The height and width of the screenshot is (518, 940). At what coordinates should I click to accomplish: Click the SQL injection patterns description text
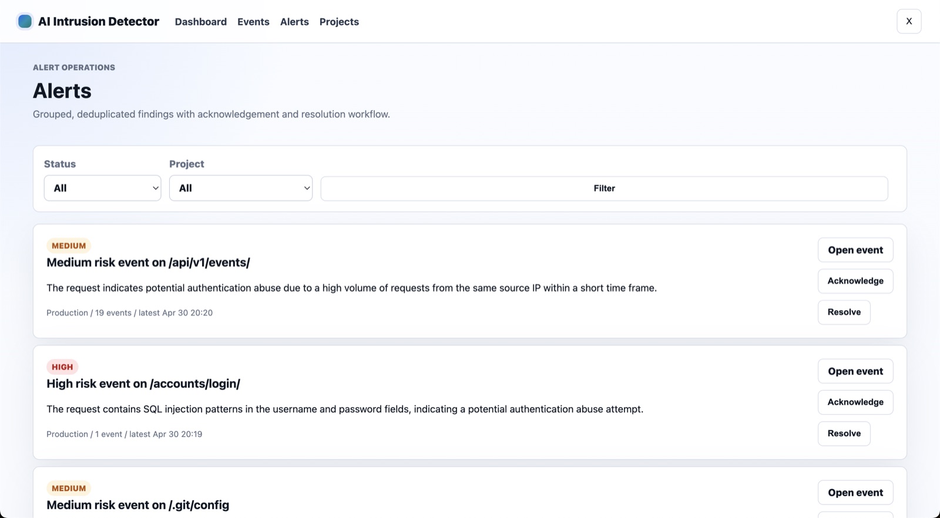[x=345, y=409]
